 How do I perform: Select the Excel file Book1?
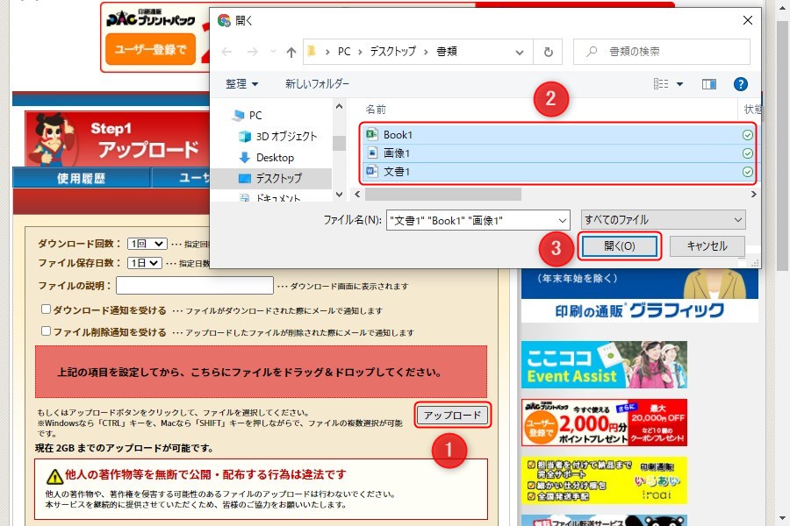coord(398,135)
